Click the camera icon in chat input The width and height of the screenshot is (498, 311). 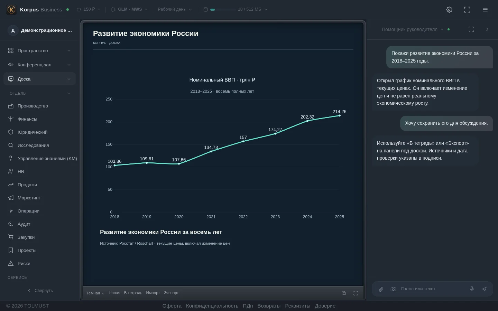(x=394, y=289)
